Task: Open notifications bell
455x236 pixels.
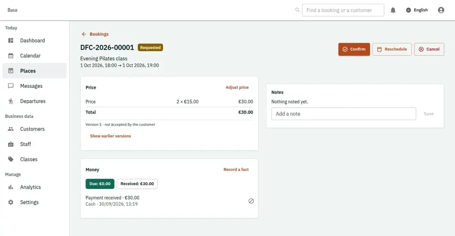Action: tap(393, 10)
